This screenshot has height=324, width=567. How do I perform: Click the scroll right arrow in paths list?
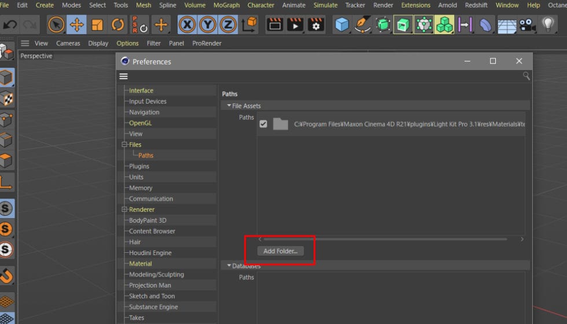coord(522,239)
